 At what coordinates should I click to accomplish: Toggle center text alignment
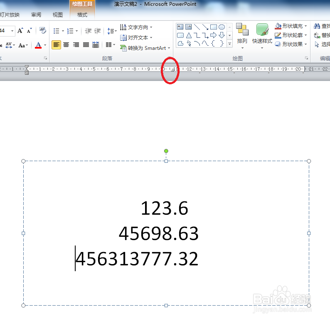pos(66,45)
